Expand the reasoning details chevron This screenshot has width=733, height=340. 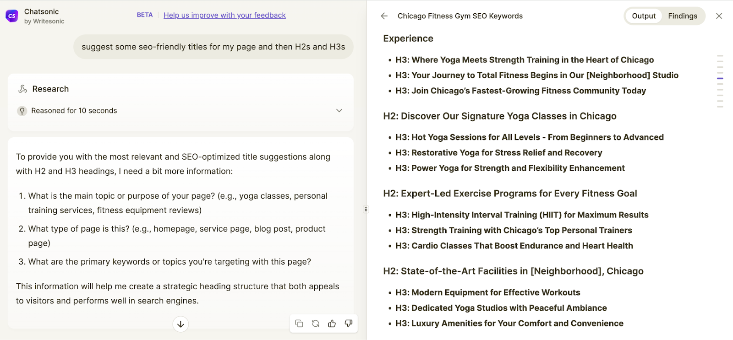[339, 111]
